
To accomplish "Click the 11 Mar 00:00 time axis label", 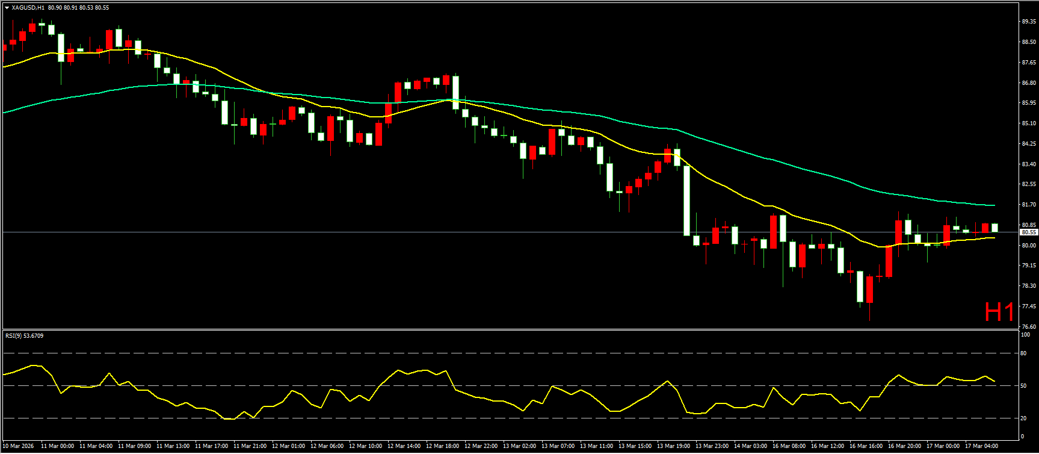I will [x=58, y=446].
